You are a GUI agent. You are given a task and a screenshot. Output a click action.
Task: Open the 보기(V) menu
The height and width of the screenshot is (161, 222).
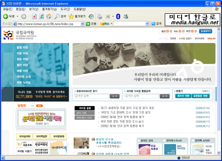34,9
